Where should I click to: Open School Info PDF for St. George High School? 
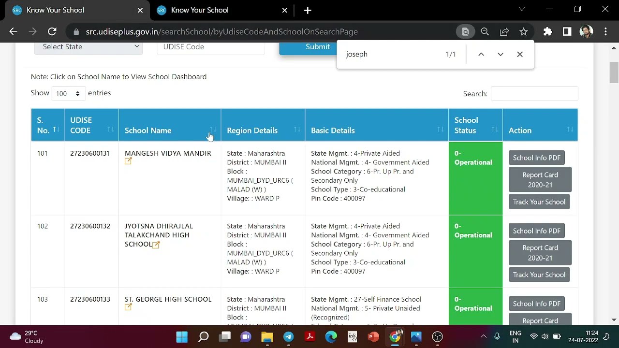(536, 304)
